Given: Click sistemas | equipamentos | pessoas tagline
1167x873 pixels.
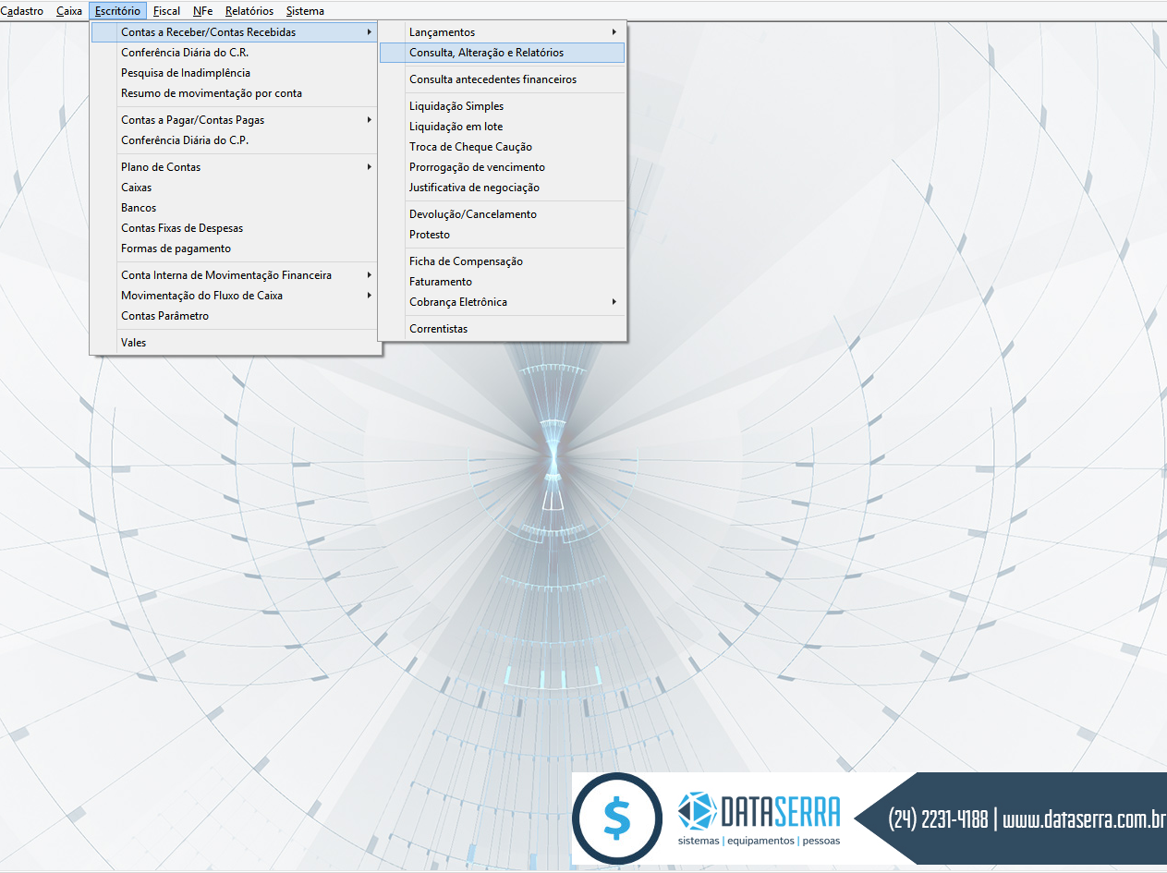Looking at the screenshot, I should (x=759, y=842).
